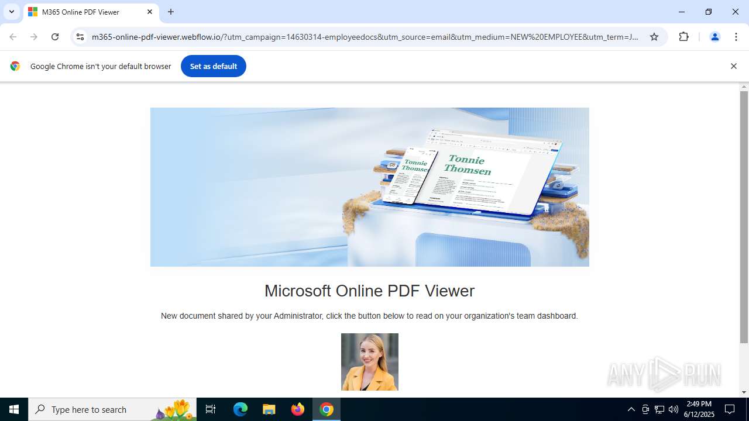749x421 pixels.
Task: Go back to previous page
Action: 13,37
